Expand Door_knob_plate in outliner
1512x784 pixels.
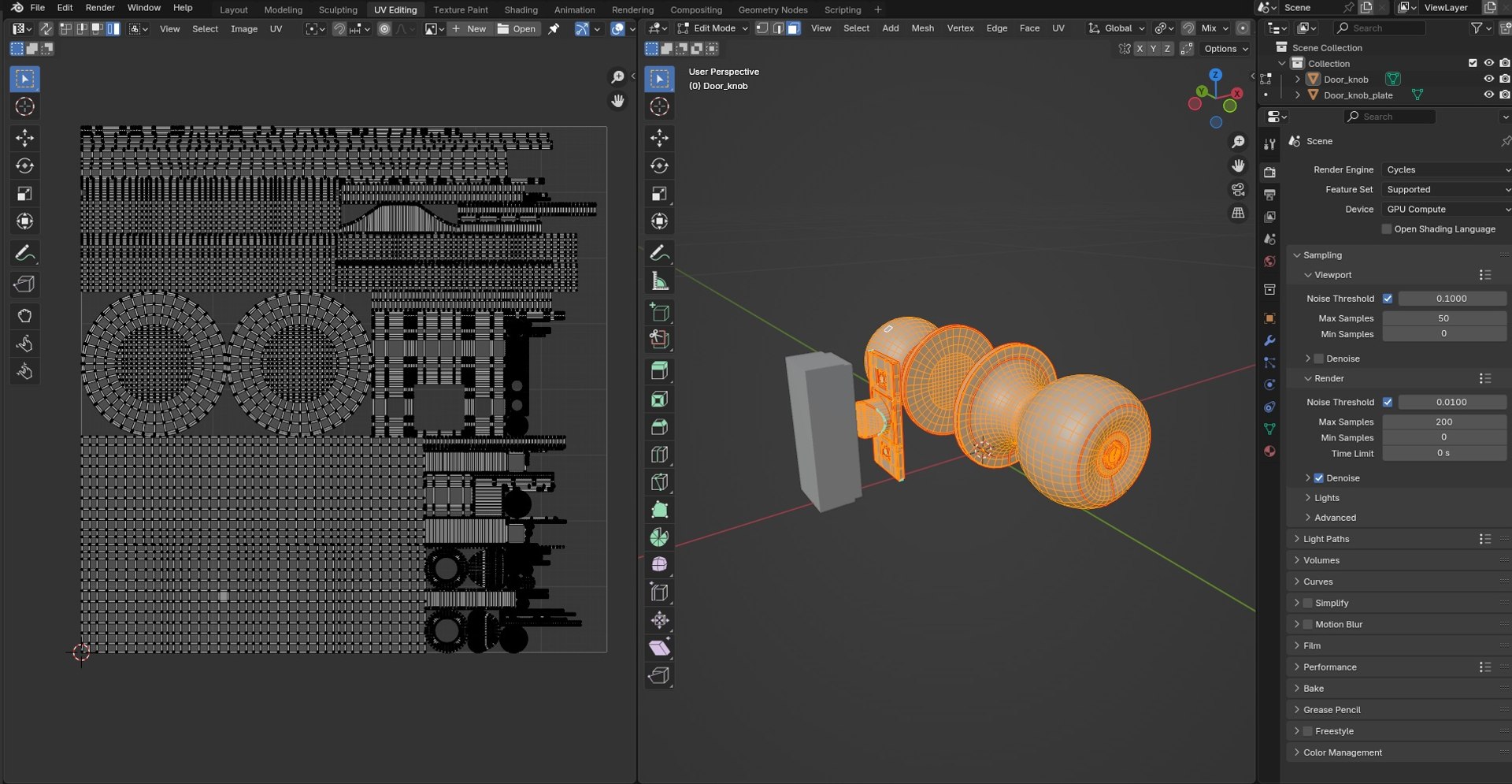(x=1297, y=95)
